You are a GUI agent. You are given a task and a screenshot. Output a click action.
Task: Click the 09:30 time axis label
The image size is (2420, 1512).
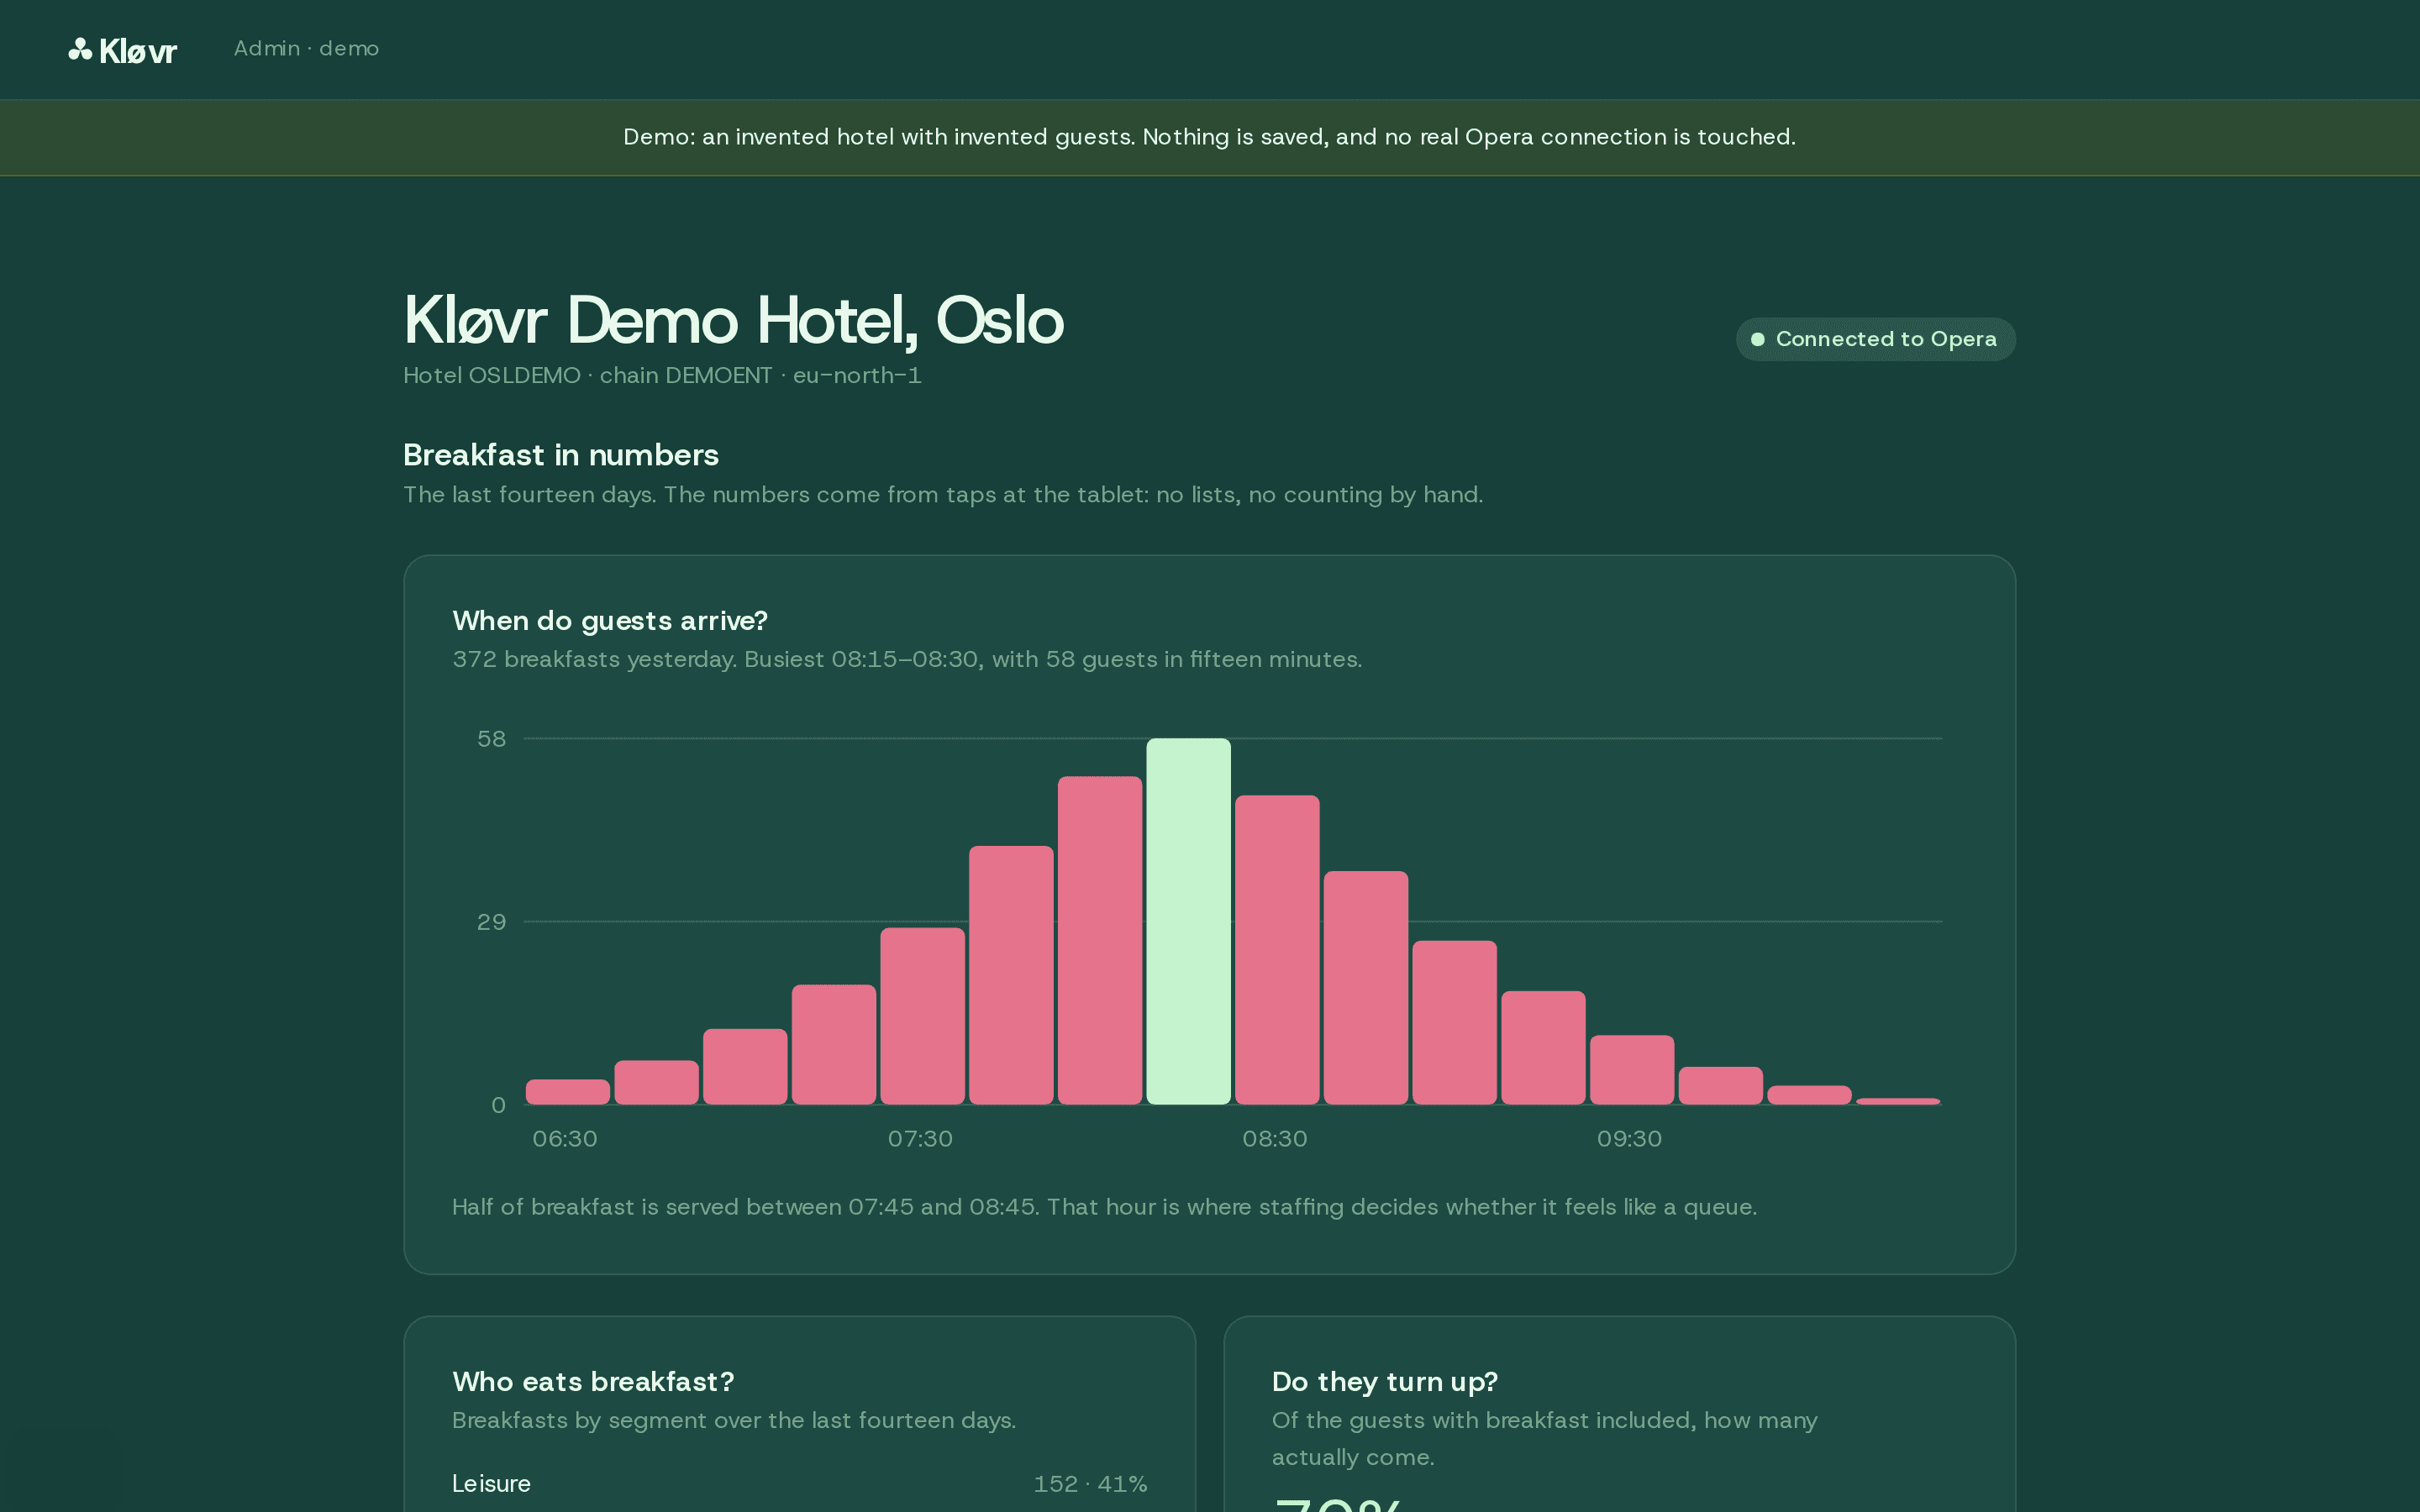coord(1629,1139)
